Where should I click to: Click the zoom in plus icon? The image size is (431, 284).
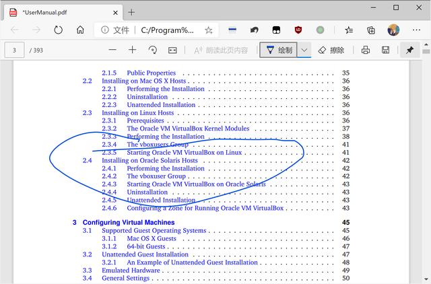coord(133,50)
